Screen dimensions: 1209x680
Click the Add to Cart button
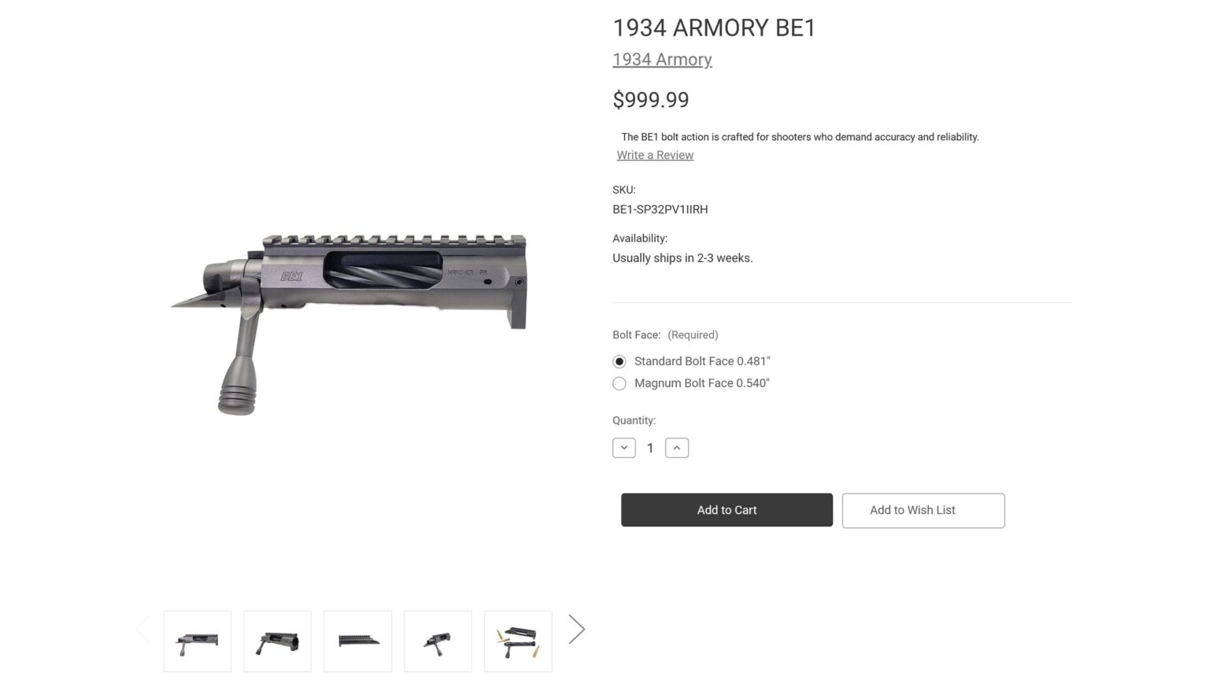point(726,510)
